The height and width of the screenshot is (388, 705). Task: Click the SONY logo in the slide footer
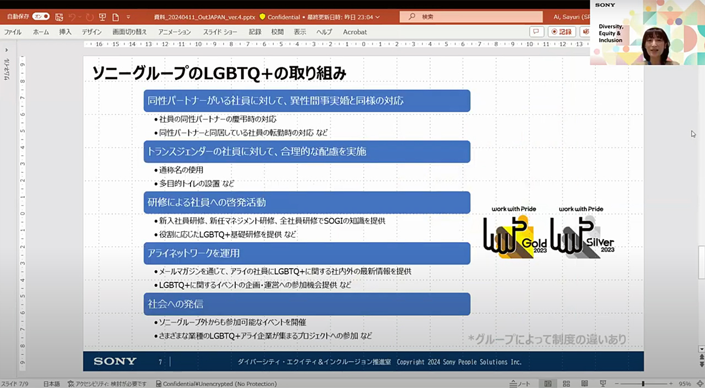115,362
